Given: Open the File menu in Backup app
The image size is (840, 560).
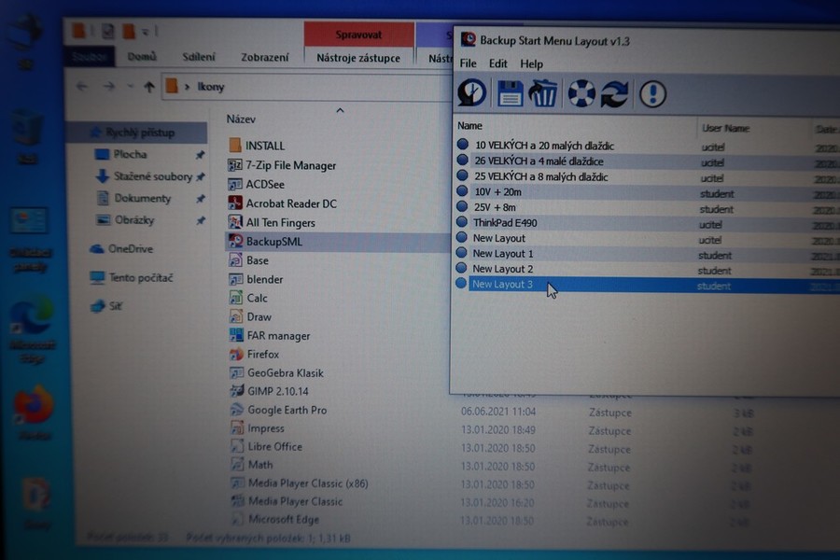Looking at the screenshot, I should (468, 63).
